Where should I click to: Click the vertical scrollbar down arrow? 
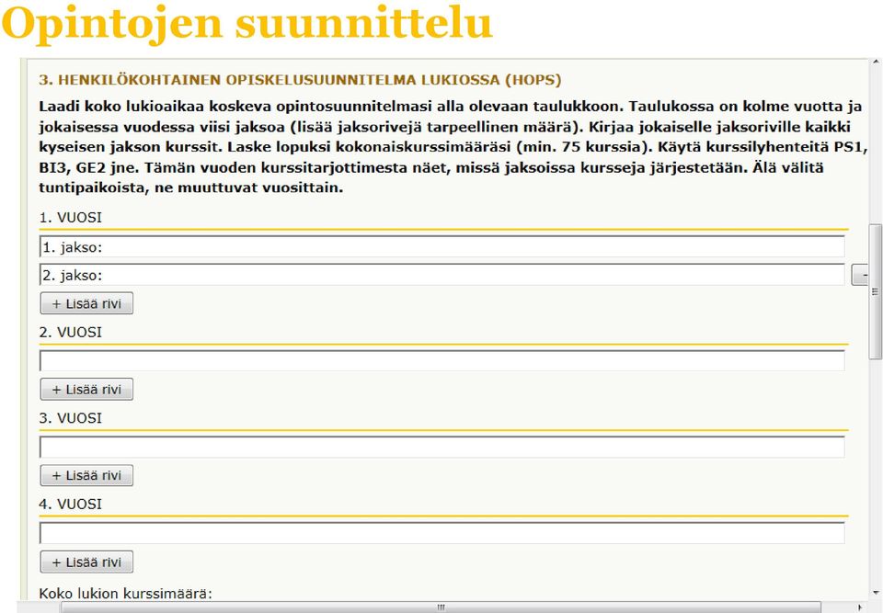(876, 592)
